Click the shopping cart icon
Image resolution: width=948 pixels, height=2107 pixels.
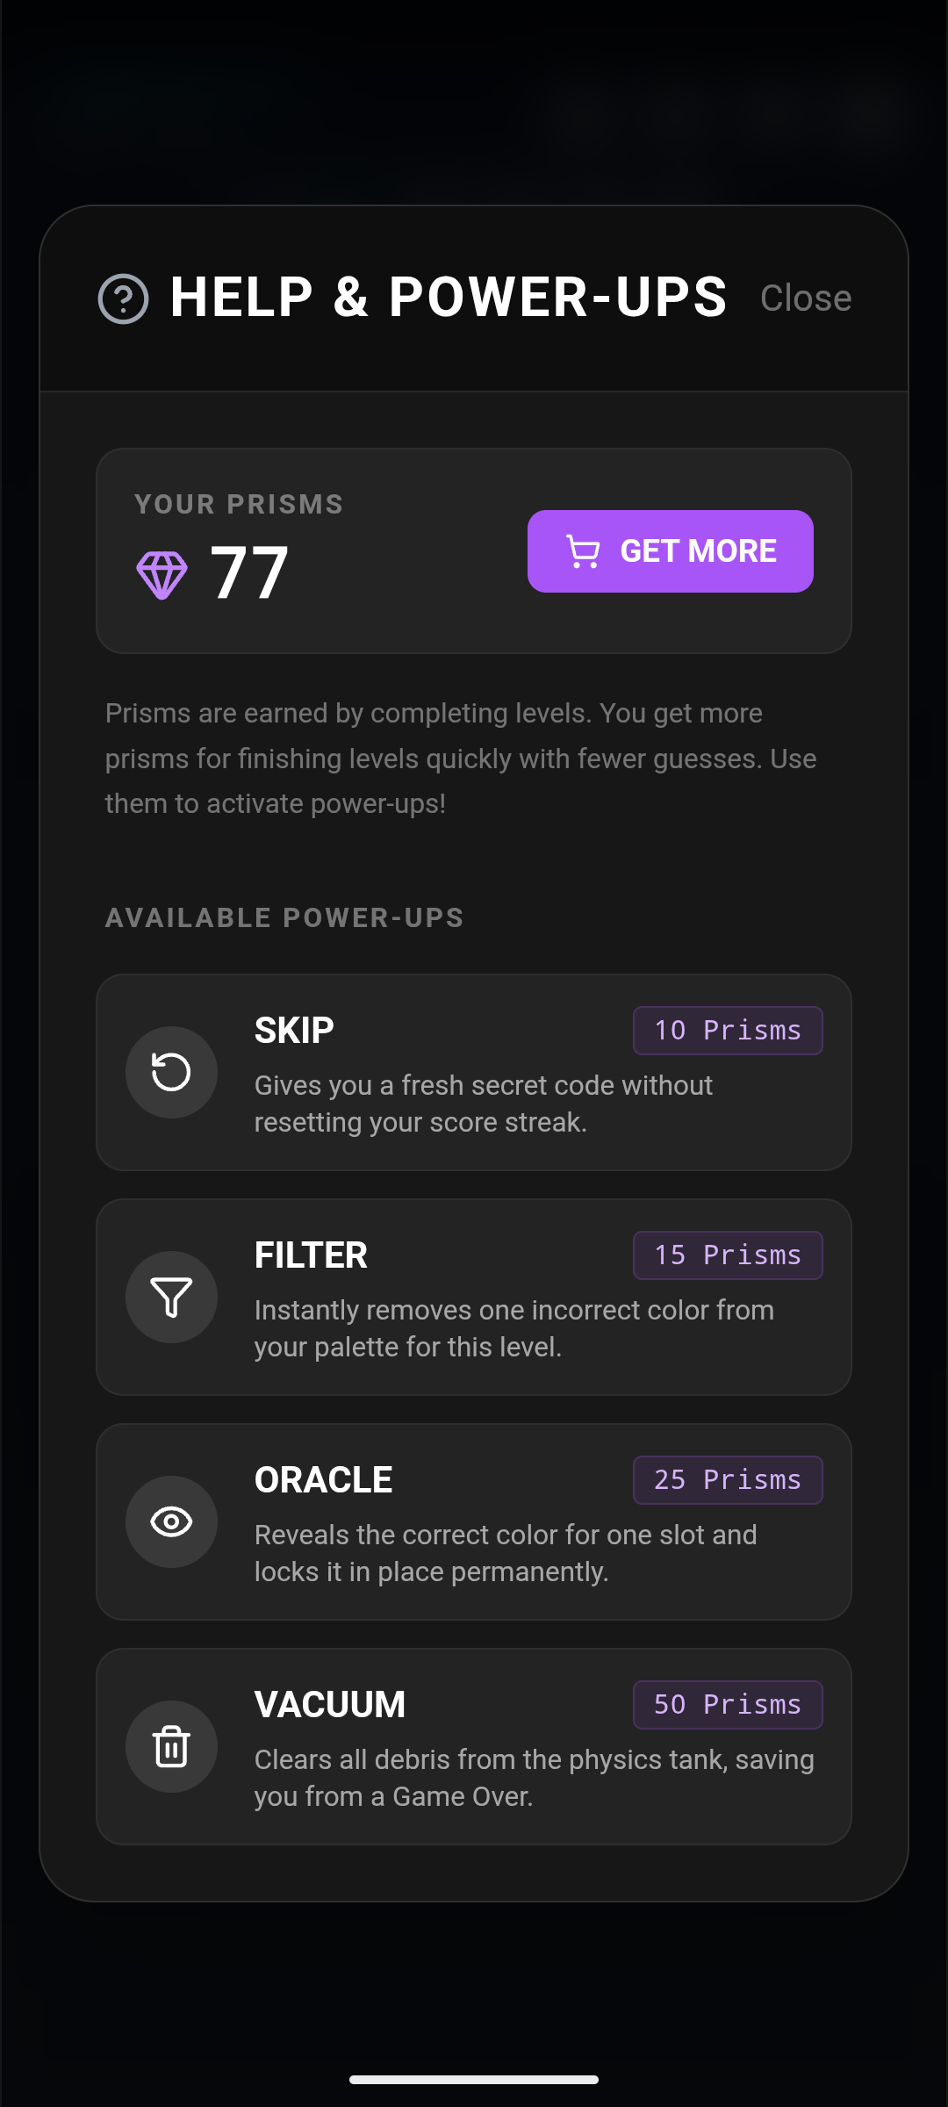click(583, 552)
